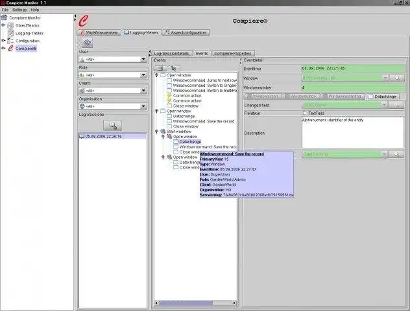Select 'Windowcommand: Switch to SingleR' event

coord(205,86)
